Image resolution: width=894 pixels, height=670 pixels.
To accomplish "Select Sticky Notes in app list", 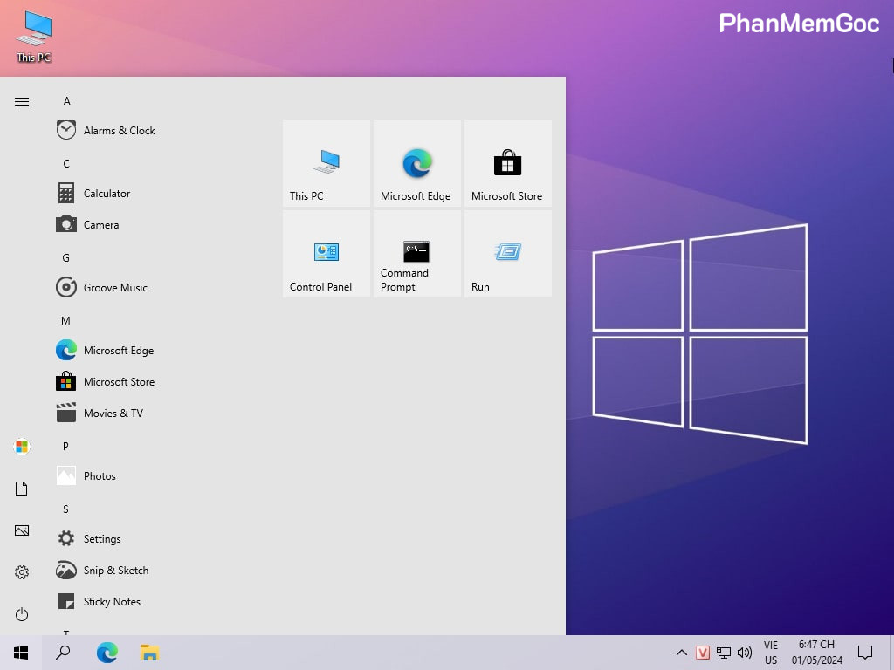I will [112, 602].
